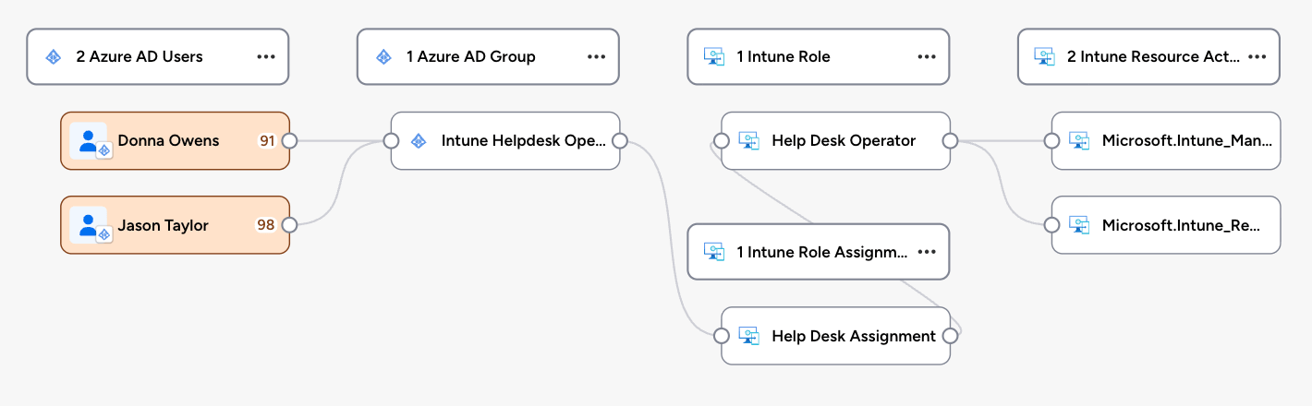Click the Help Desk Assignment node icon
Screen dimensions: 1312x406
pos(748,336)
